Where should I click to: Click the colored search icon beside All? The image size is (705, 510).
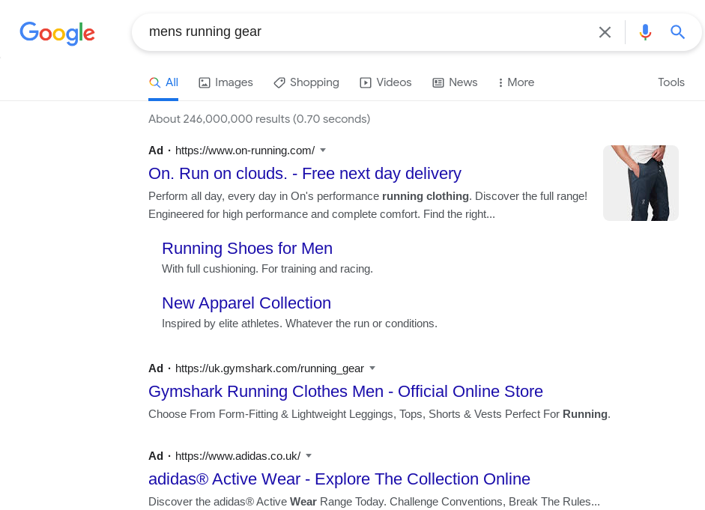[x=154, y=82]
